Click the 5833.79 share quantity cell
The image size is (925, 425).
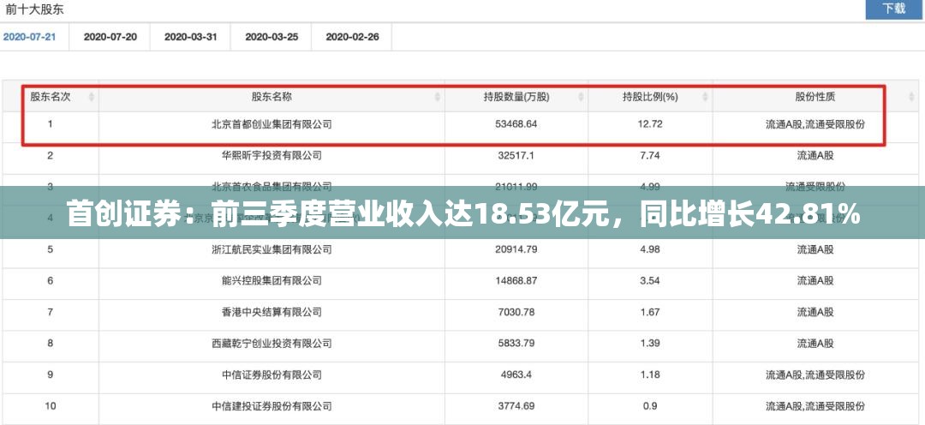click(516, 344)
